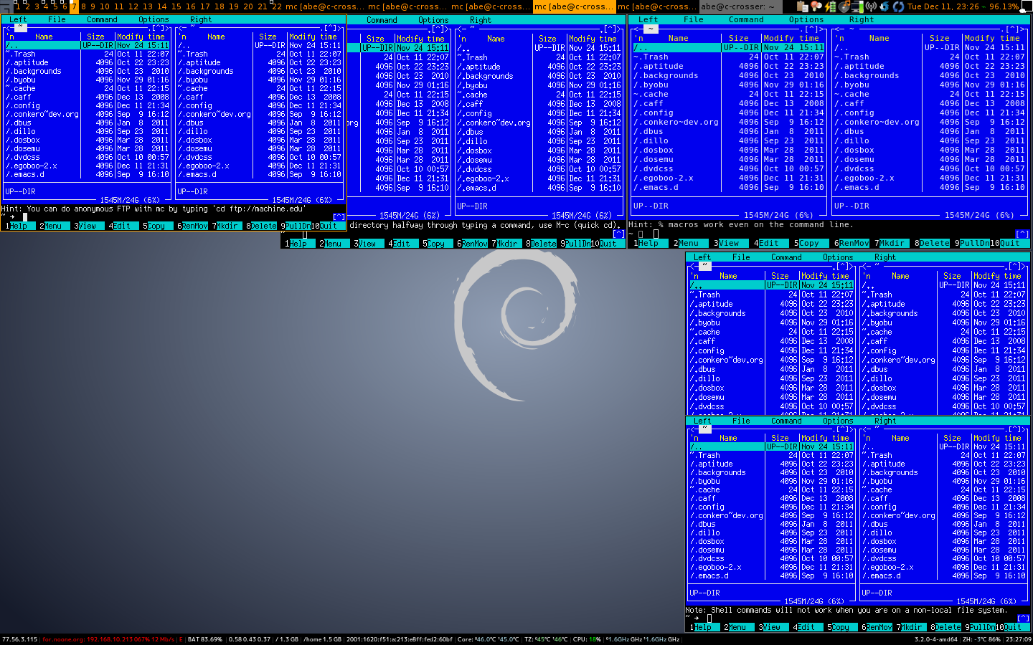Expand command history arrow in bottom-right mc prompt

point(1023,618)
